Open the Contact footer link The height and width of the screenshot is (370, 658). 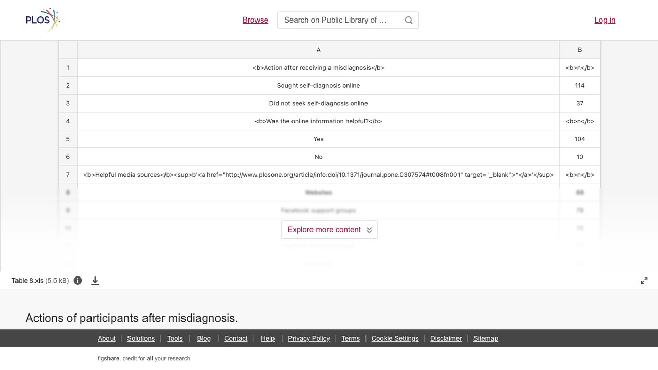click(x=236, y=338)
